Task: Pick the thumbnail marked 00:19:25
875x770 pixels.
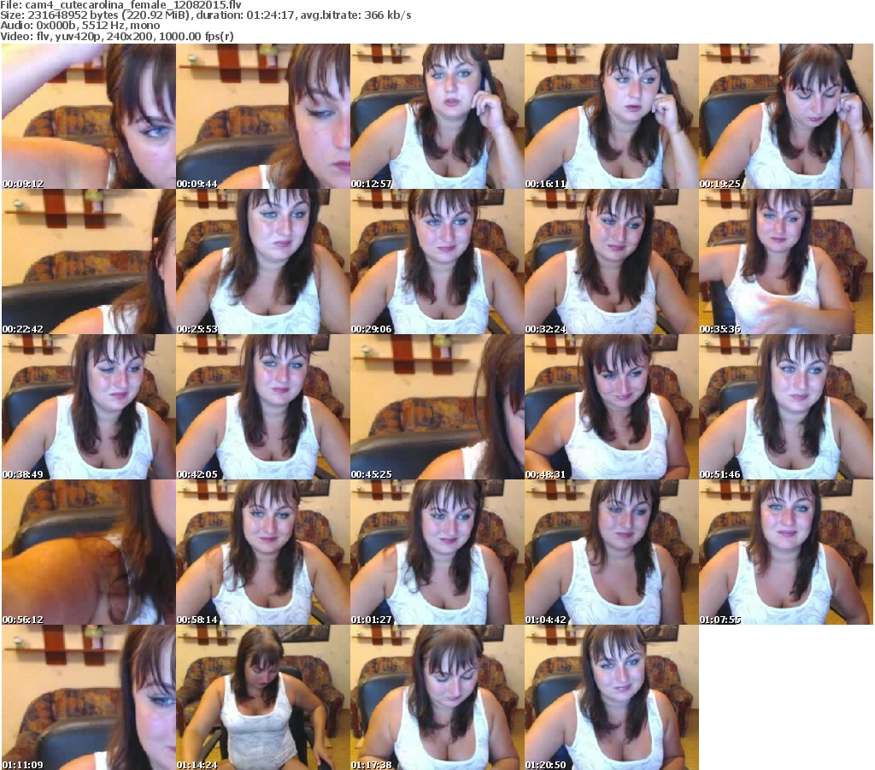Action: 786,116
